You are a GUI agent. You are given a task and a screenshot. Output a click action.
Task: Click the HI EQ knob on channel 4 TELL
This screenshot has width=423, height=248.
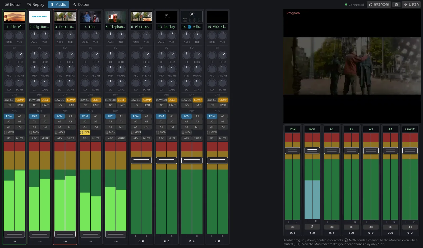[x=85, y=55]
